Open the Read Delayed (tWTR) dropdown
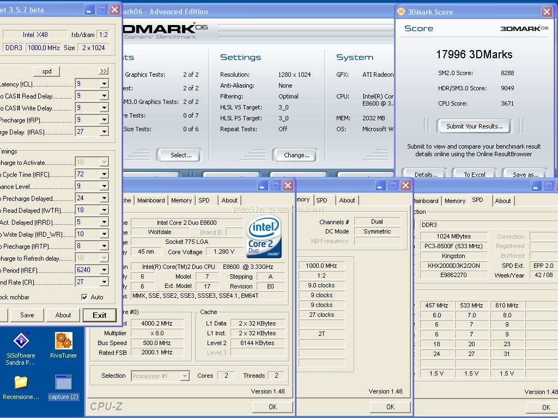Screen dimensions: 558x418 [104, 210]
